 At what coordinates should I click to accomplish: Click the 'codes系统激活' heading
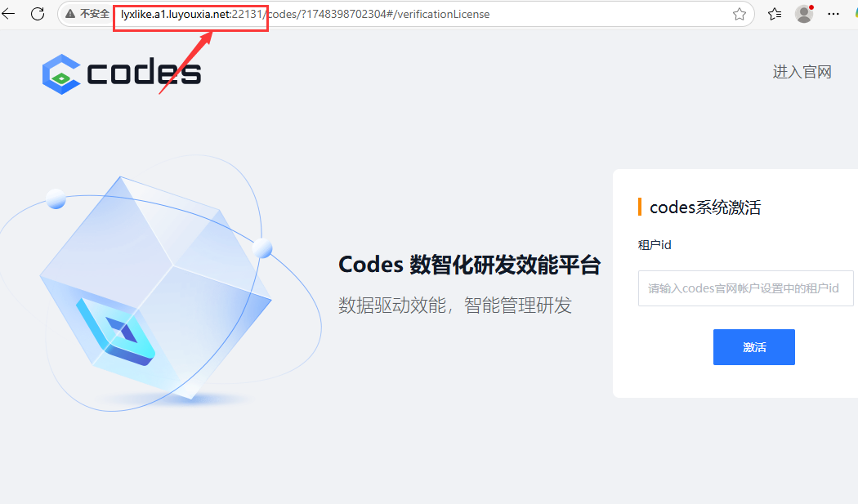pyautogui.click(x=704, y=207)
